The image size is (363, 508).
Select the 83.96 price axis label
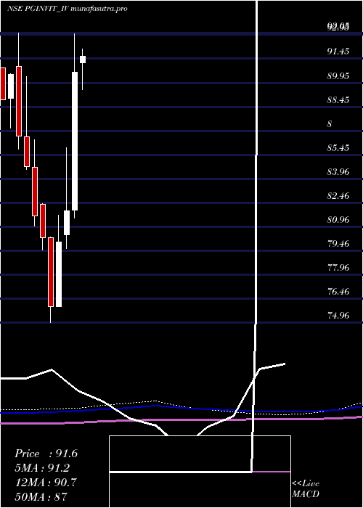(338, 172)
